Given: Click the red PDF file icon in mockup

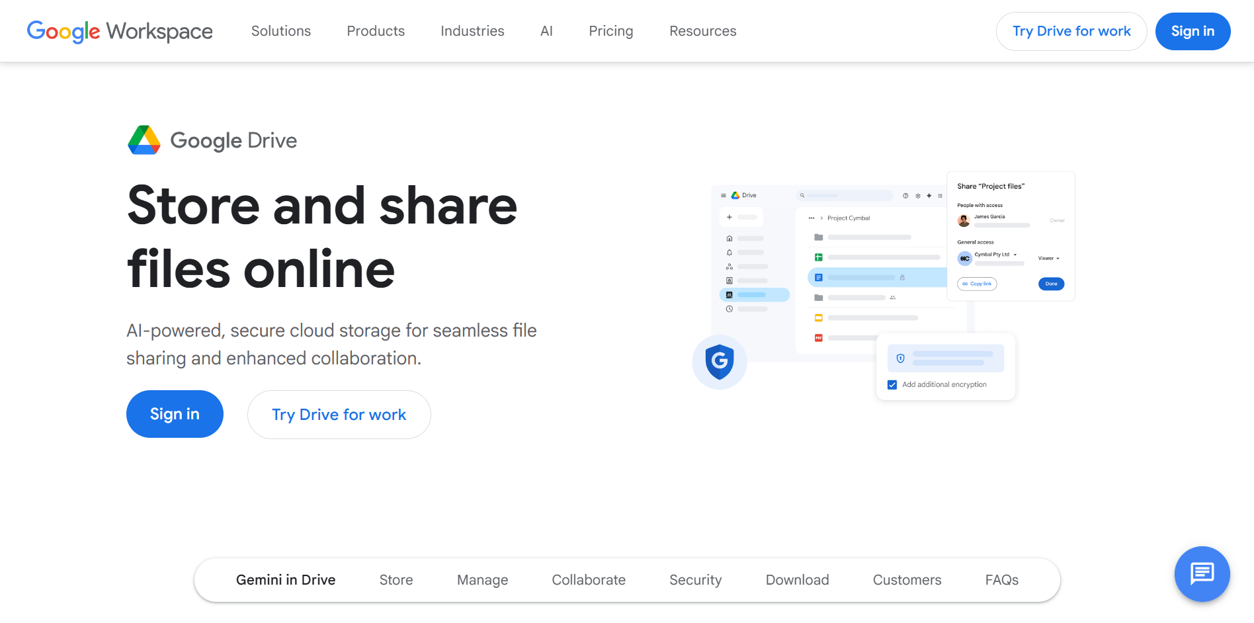Looking at the screenshot, I should point(819,338).
